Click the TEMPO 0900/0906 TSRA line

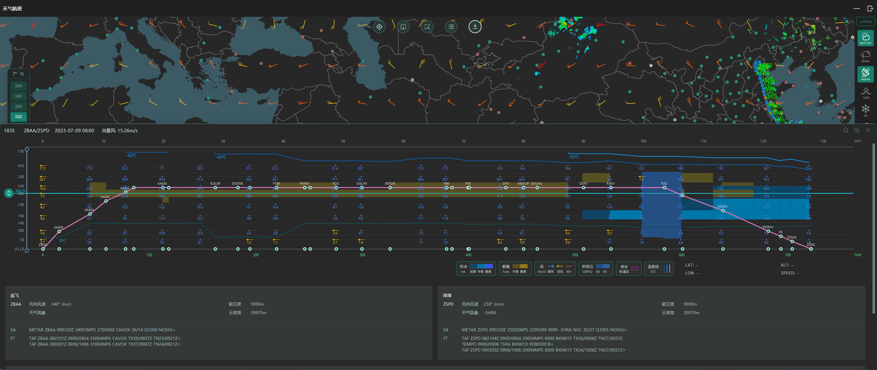(x=507, y=344)
